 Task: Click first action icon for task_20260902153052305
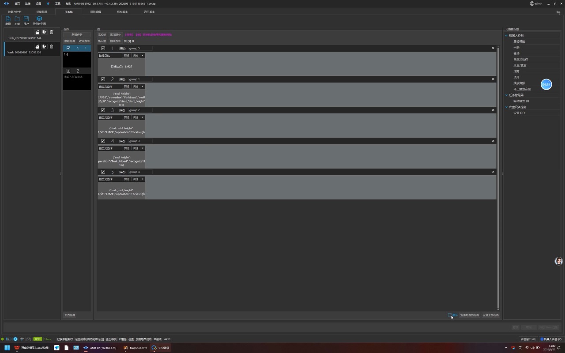(x=37, y=46)
